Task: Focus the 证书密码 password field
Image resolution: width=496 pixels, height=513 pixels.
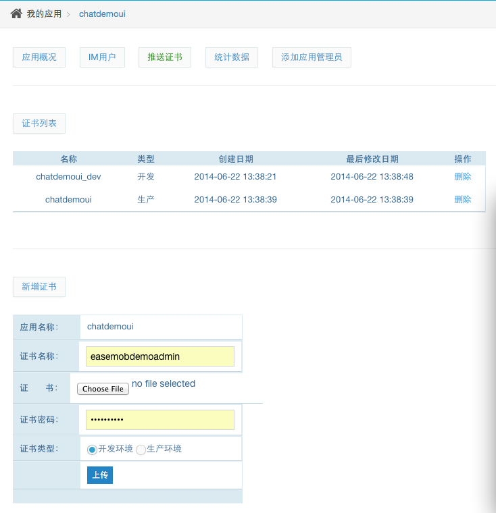Action: point(160,420)
